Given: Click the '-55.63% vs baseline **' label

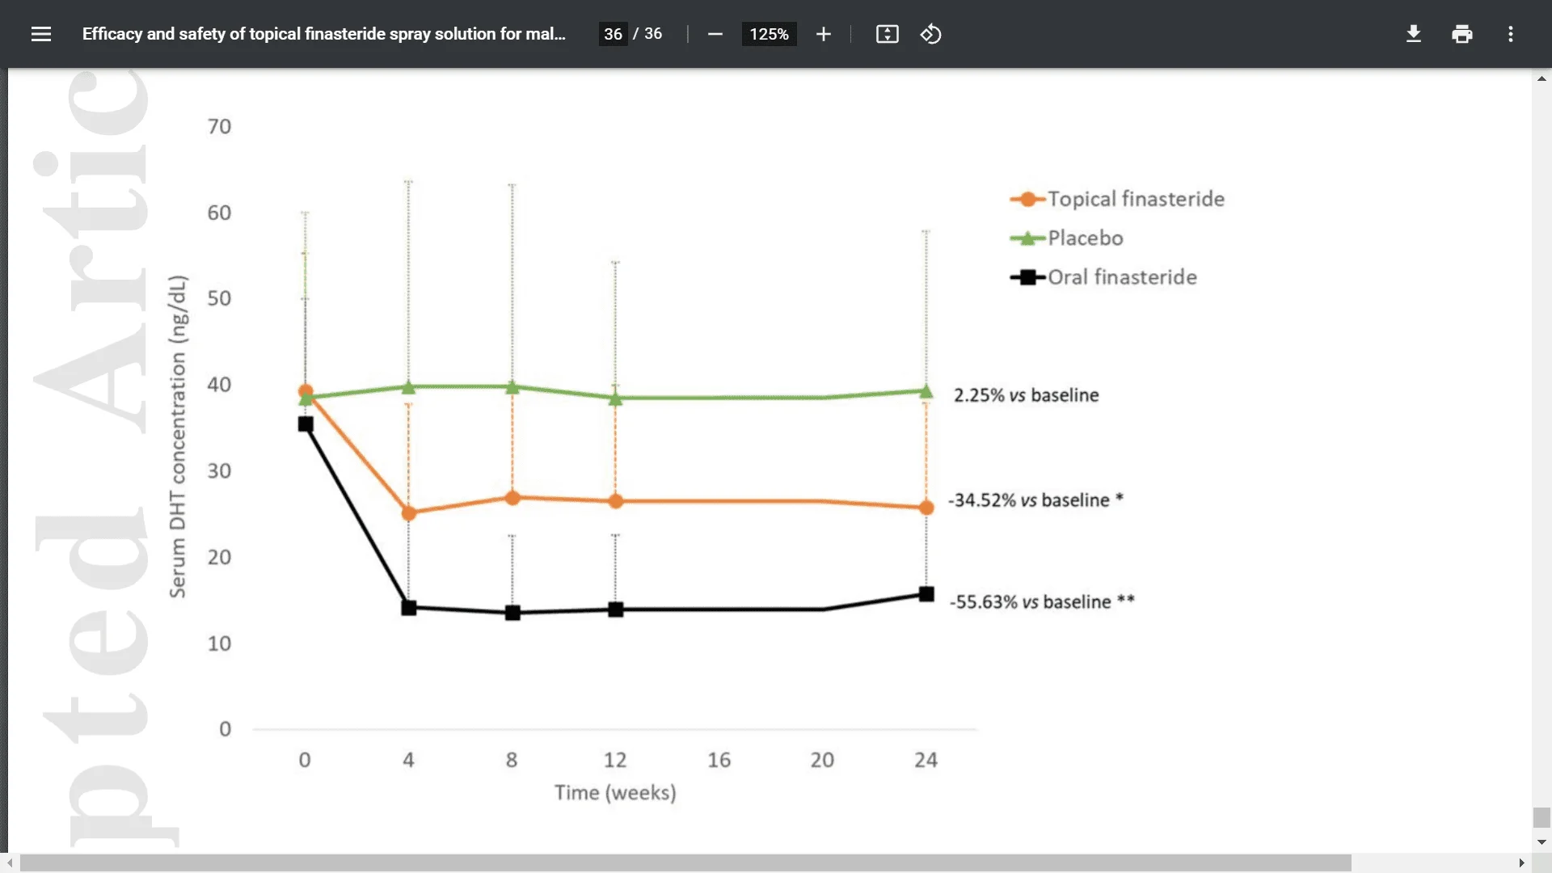Looking at the screenshot, I should pos(1042,602).
